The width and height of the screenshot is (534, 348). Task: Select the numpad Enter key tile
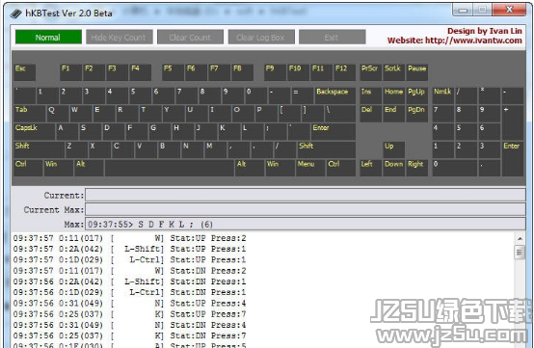point(513,159)
